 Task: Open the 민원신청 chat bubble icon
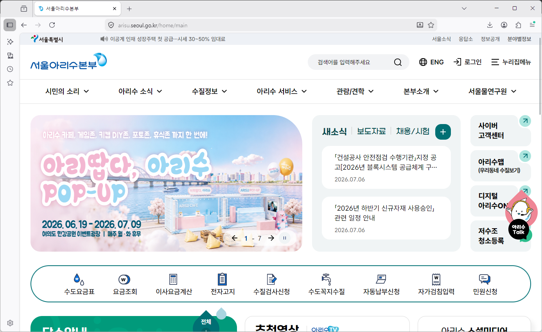click(x=485, y=279)
